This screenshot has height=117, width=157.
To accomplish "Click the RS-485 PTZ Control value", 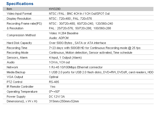I will [54, 82].
